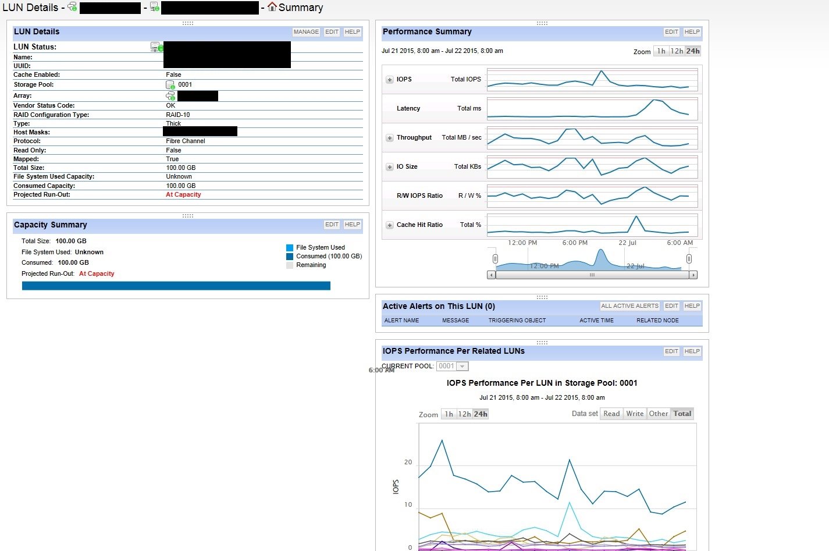Click the home icon beside Summary
Image resolution: width=829 pixels, height=551 pixels.
pos(272,7)
